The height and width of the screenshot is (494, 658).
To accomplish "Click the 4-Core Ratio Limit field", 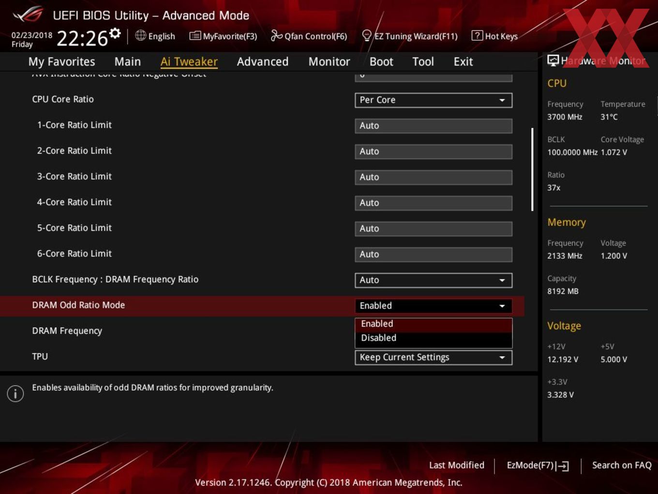I will [434, 203].
